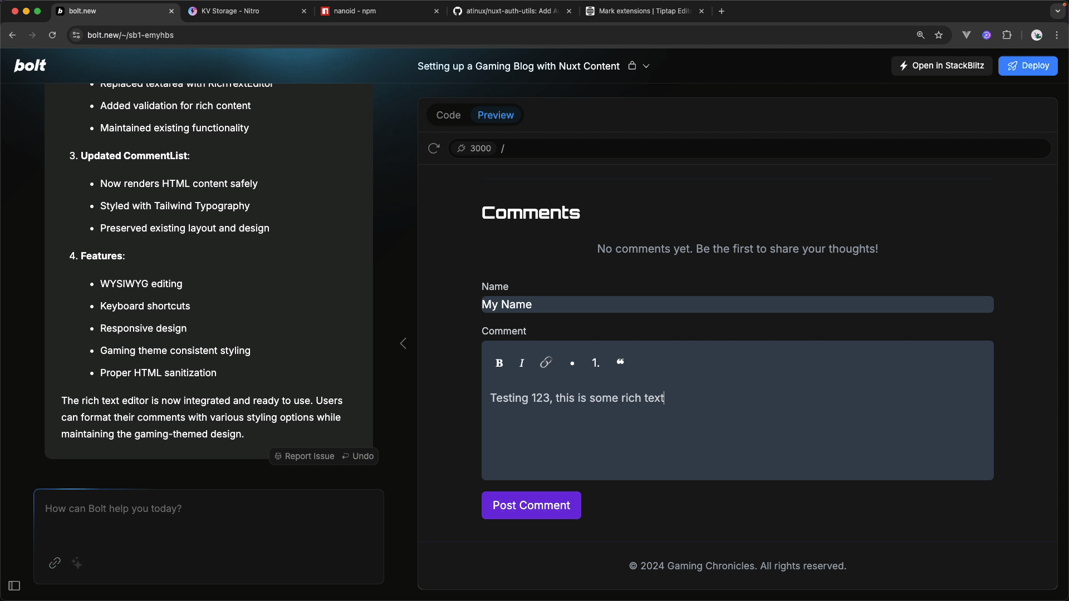Collapse the chat panel with chevron
The width and height of the screenshot is (1069, 601).
click(403, 343)
